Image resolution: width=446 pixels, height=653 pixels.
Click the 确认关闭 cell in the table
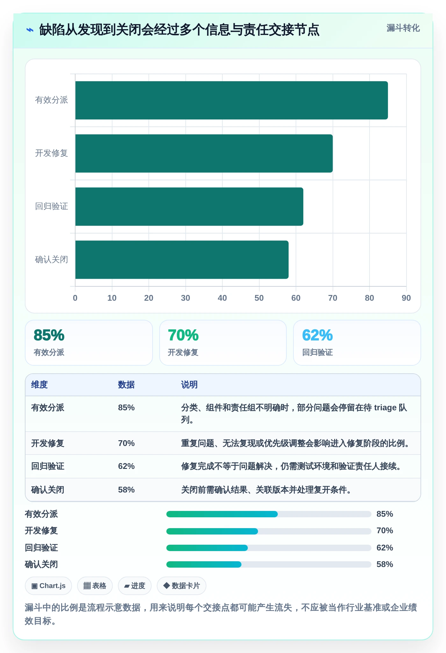[x=47, y=490]
